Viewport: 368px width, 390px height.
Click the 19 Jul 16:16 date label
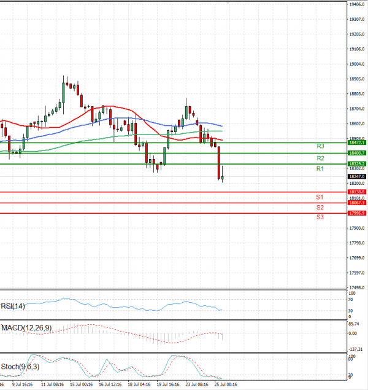[x=168, y=384]
